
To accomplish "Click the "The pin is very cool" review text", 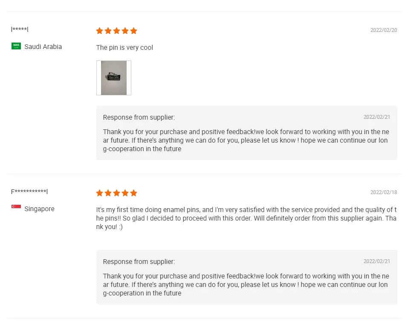I will point(124,48).
